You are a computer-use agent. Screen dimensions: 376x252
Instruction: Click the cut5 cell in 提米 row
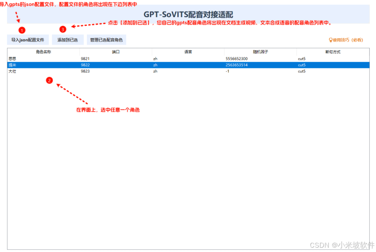[x=302, y=65]
